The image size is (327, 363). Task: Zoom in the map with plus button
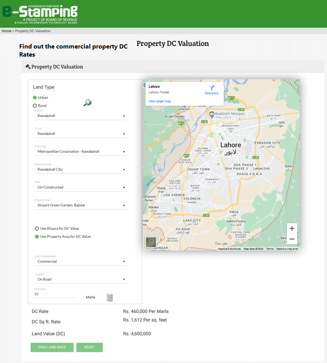click(x=292, y=229)
